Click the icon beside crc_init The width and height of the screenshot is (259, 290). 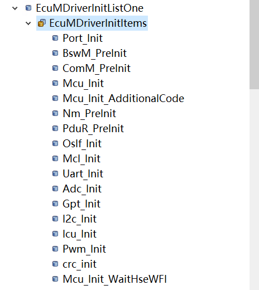(x=55, y=264)
